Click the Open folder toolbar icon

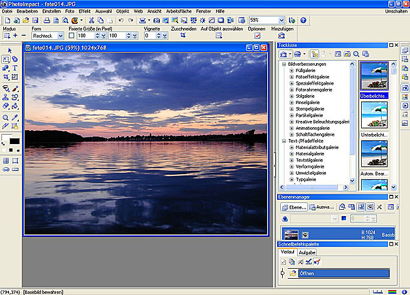26,21
